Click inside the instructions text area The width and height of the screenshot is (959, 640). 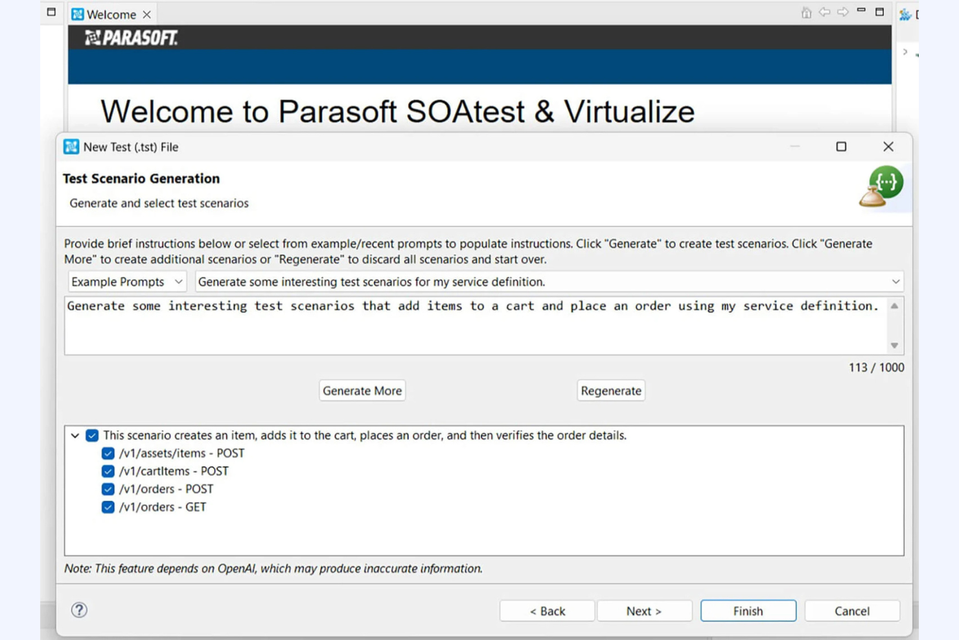(454, 324)
